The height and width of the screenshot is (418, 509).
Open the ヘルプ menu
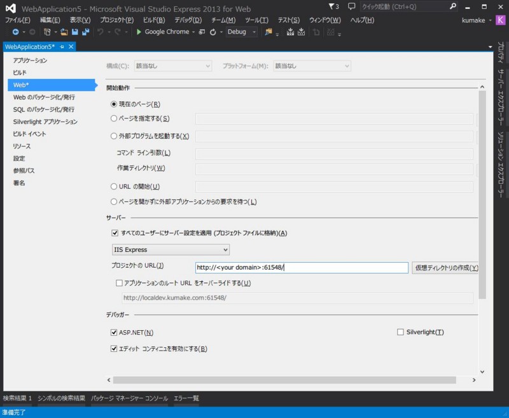click(x=362, y=20)
